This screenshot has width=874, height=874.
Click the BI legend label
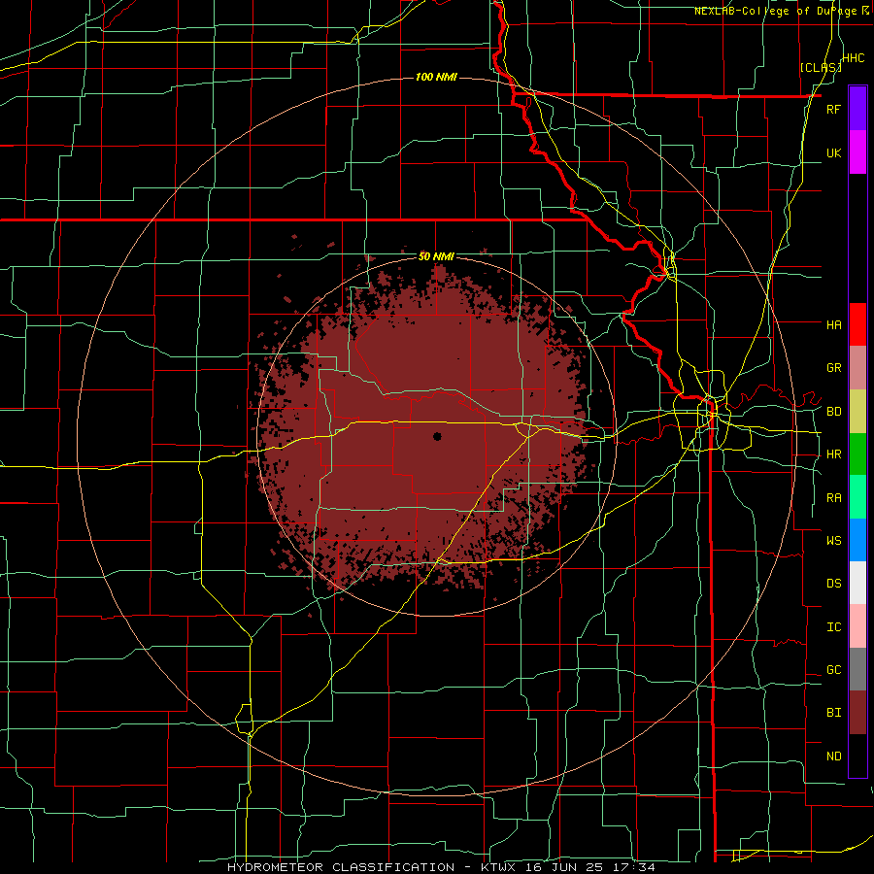(833, 713)
